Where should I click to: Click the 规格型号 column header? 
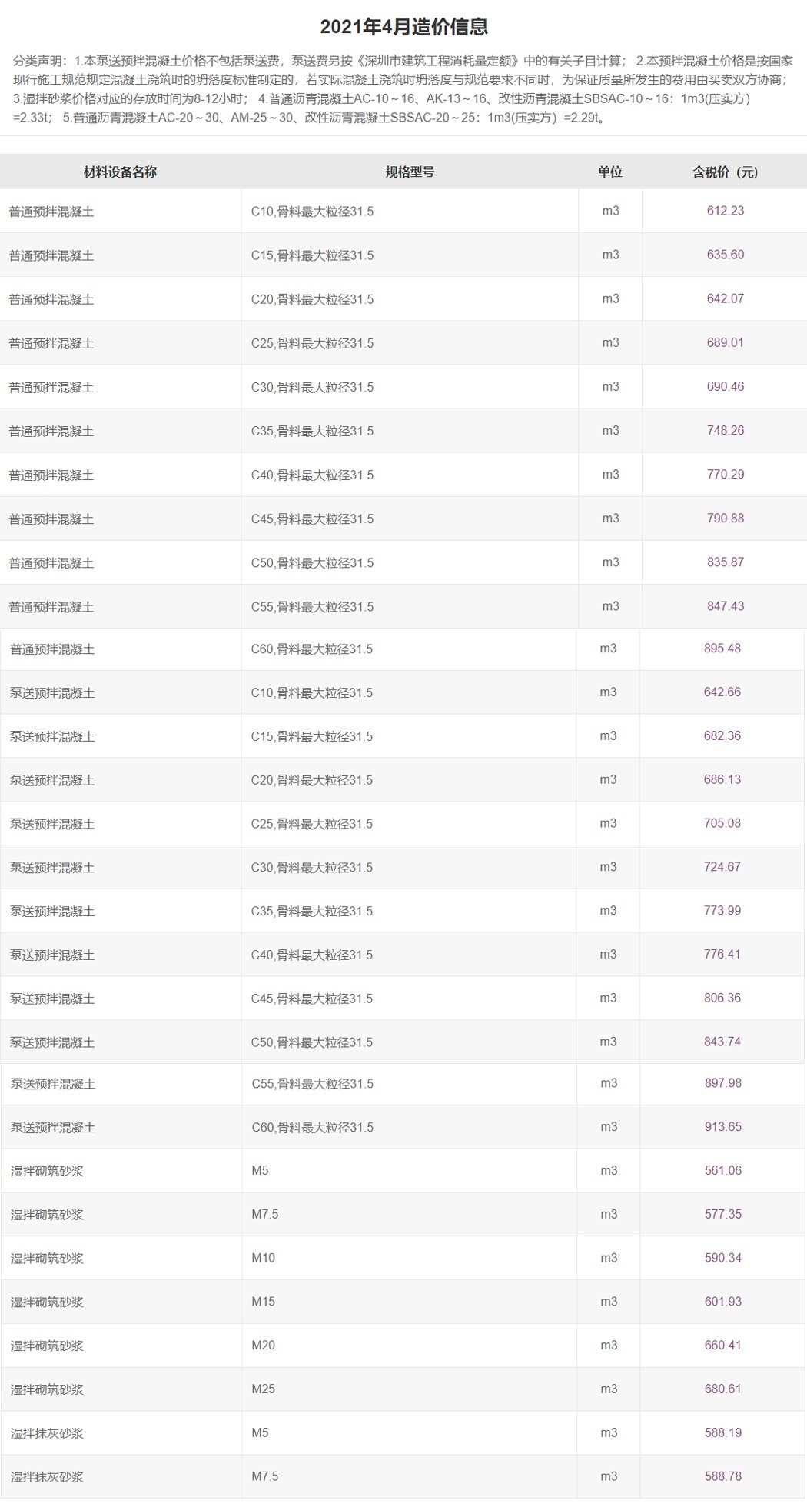pyautogui.click(x=410, y=172)
